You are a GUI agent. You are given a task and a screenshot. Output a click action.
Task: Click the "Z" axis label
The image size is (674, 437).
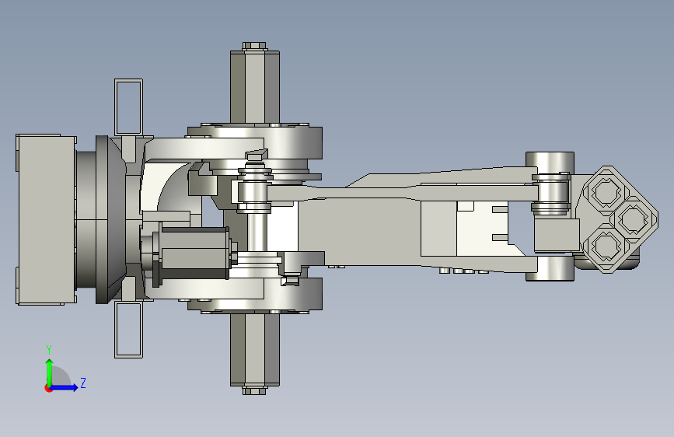[x=83, y=383]
